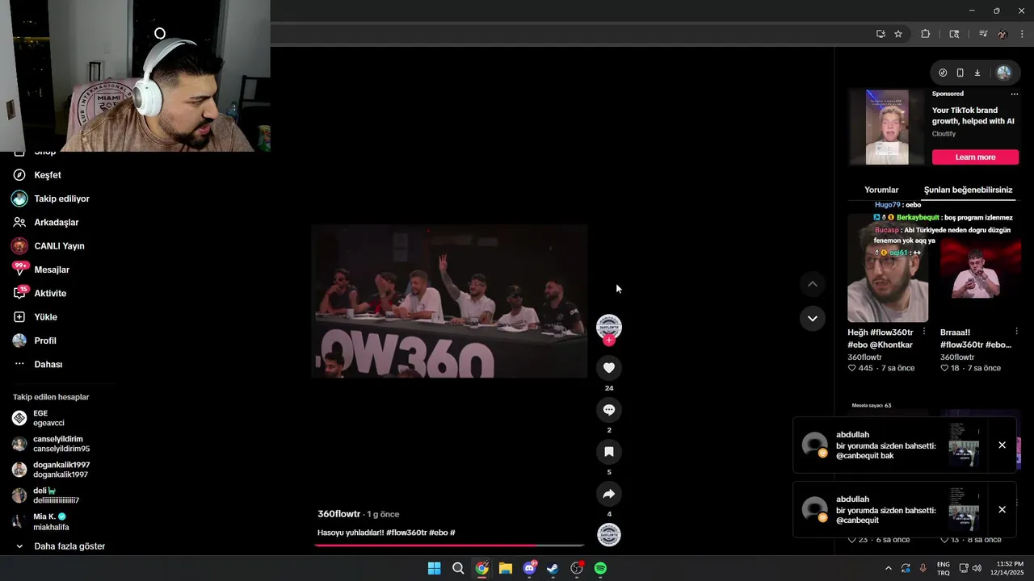This screenshot has width=1034, height=581.
Task: Open the #flow360tr hashtag in the caption
Action: pyautogui.click(x=406, y=533)
